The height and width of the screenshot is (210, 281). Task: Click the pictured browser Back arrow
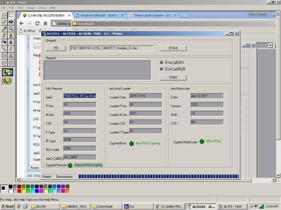pos(21,23)
